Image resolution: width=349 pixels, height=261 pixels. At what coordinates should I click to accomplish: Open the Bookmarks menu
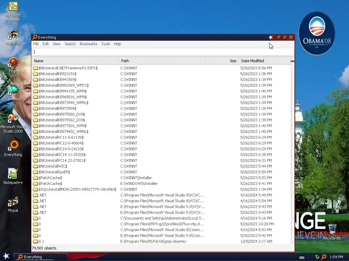tap(88, 44)
